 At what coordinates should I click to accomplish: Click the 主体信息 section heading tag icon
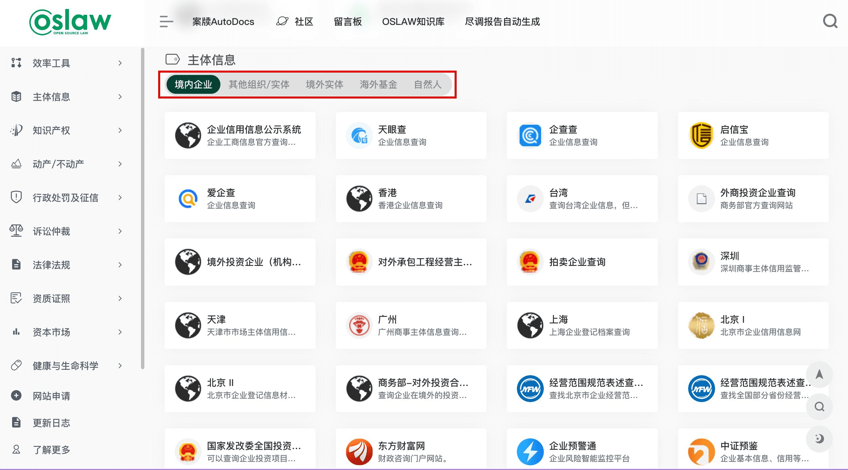173,59
